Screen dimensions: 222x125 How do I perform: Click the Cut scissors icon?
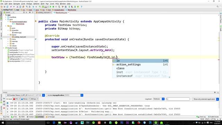17,7
